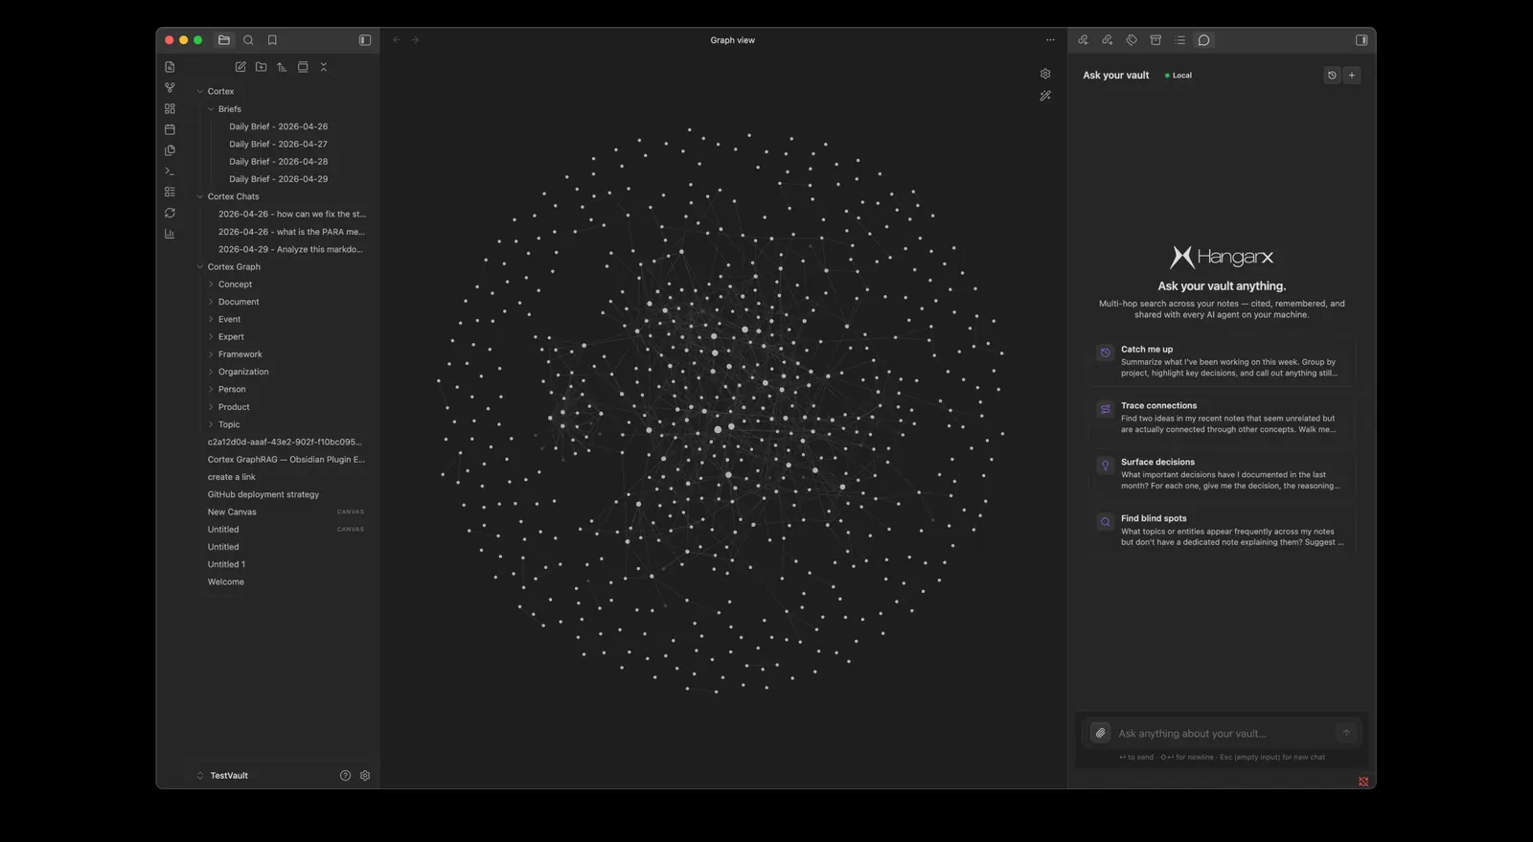Create a new folder
Viewport: 1533px width, 842px height.
point(261,67)
